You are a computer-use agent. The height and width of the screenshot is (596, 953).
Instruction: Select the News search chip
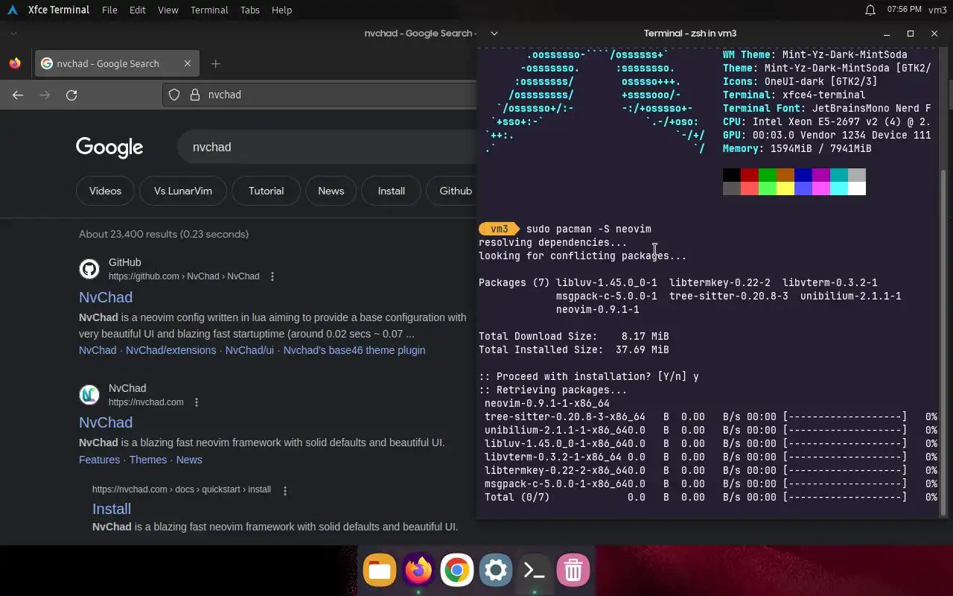click(331, 191)
